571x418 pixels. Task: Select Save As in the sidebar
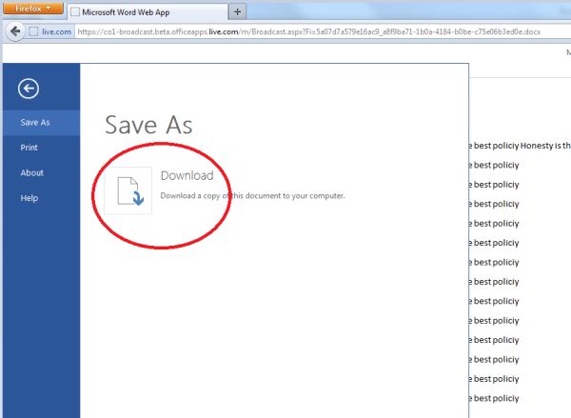coord(41,123)
